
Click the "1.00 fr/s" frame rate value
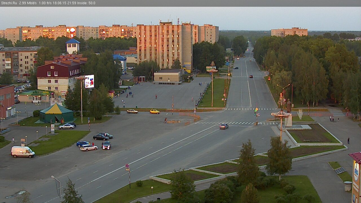click(x=45, y=3)
